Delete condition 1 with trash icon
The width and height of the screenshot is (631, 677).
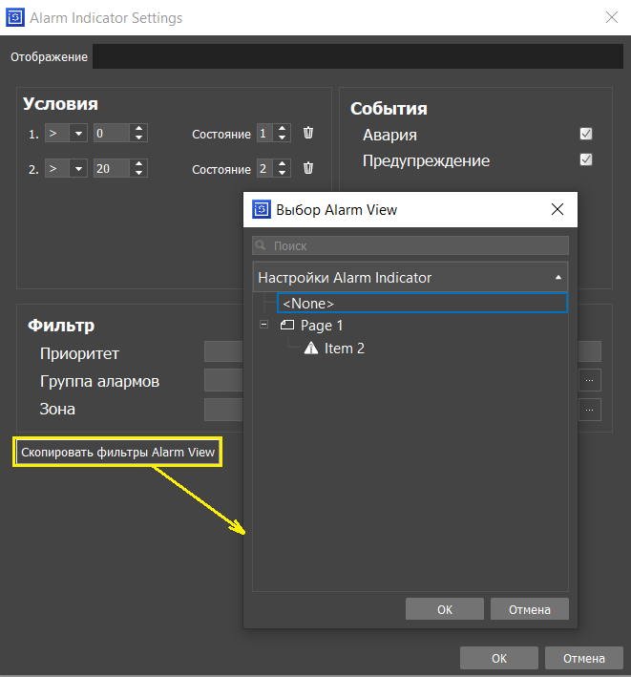coord(308,134)
